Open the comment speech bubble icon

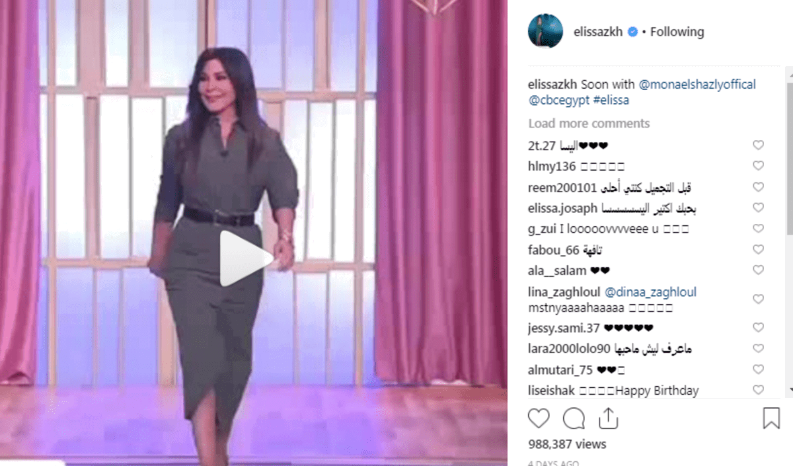pyautogui.click(x=574, y=418)
